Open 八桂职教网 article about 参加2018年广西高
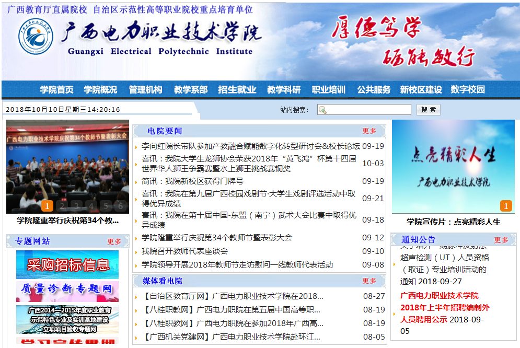This screenshot has height=348, width=520. [x=233, y=323]
